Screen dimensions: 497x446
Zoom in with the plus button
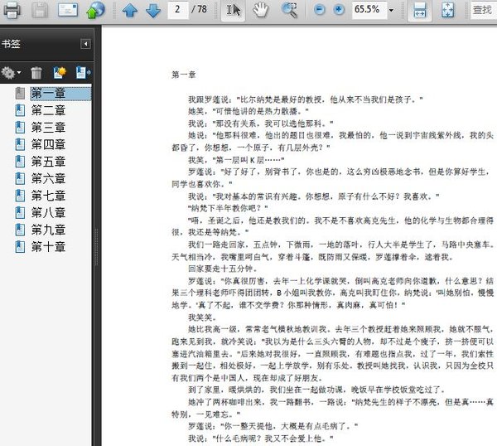tap(339, 10)
